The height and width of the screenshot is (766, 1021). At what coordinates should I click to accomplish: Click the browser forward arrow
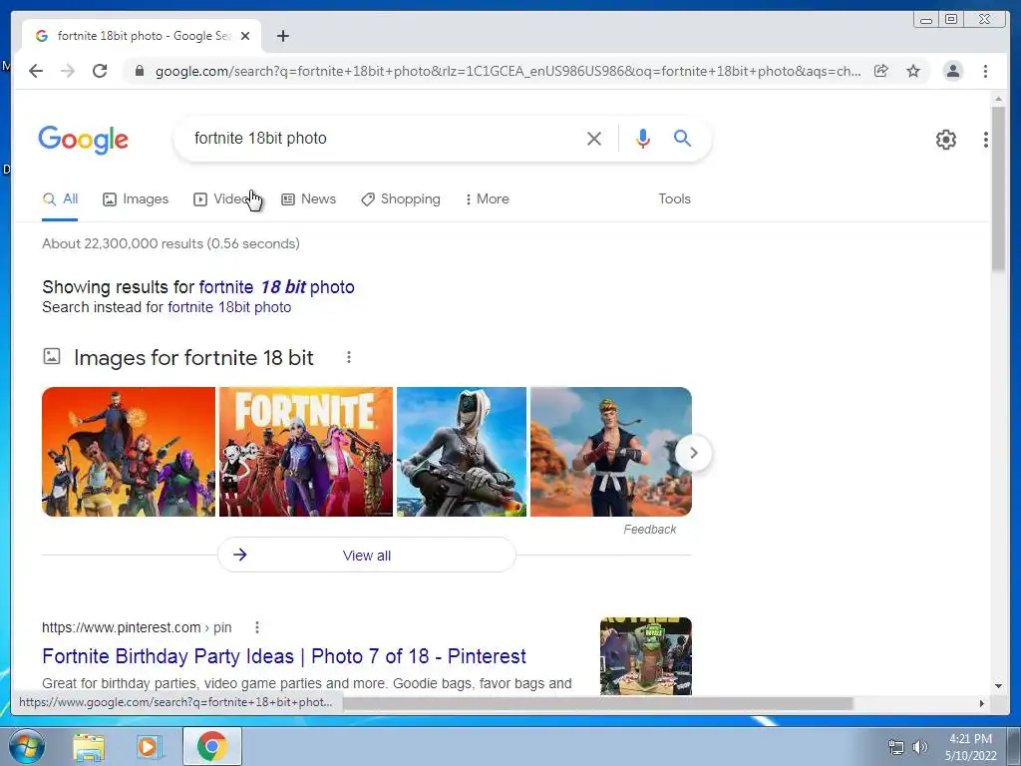(x=68, y=71)
